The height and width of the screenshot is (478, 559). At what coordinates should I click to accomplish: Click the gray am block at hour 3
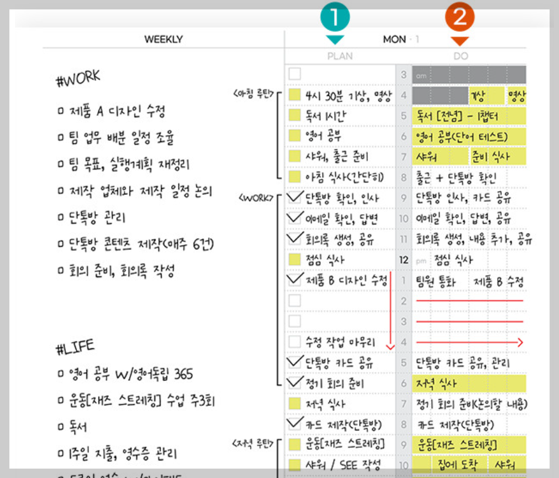point(469,75)
